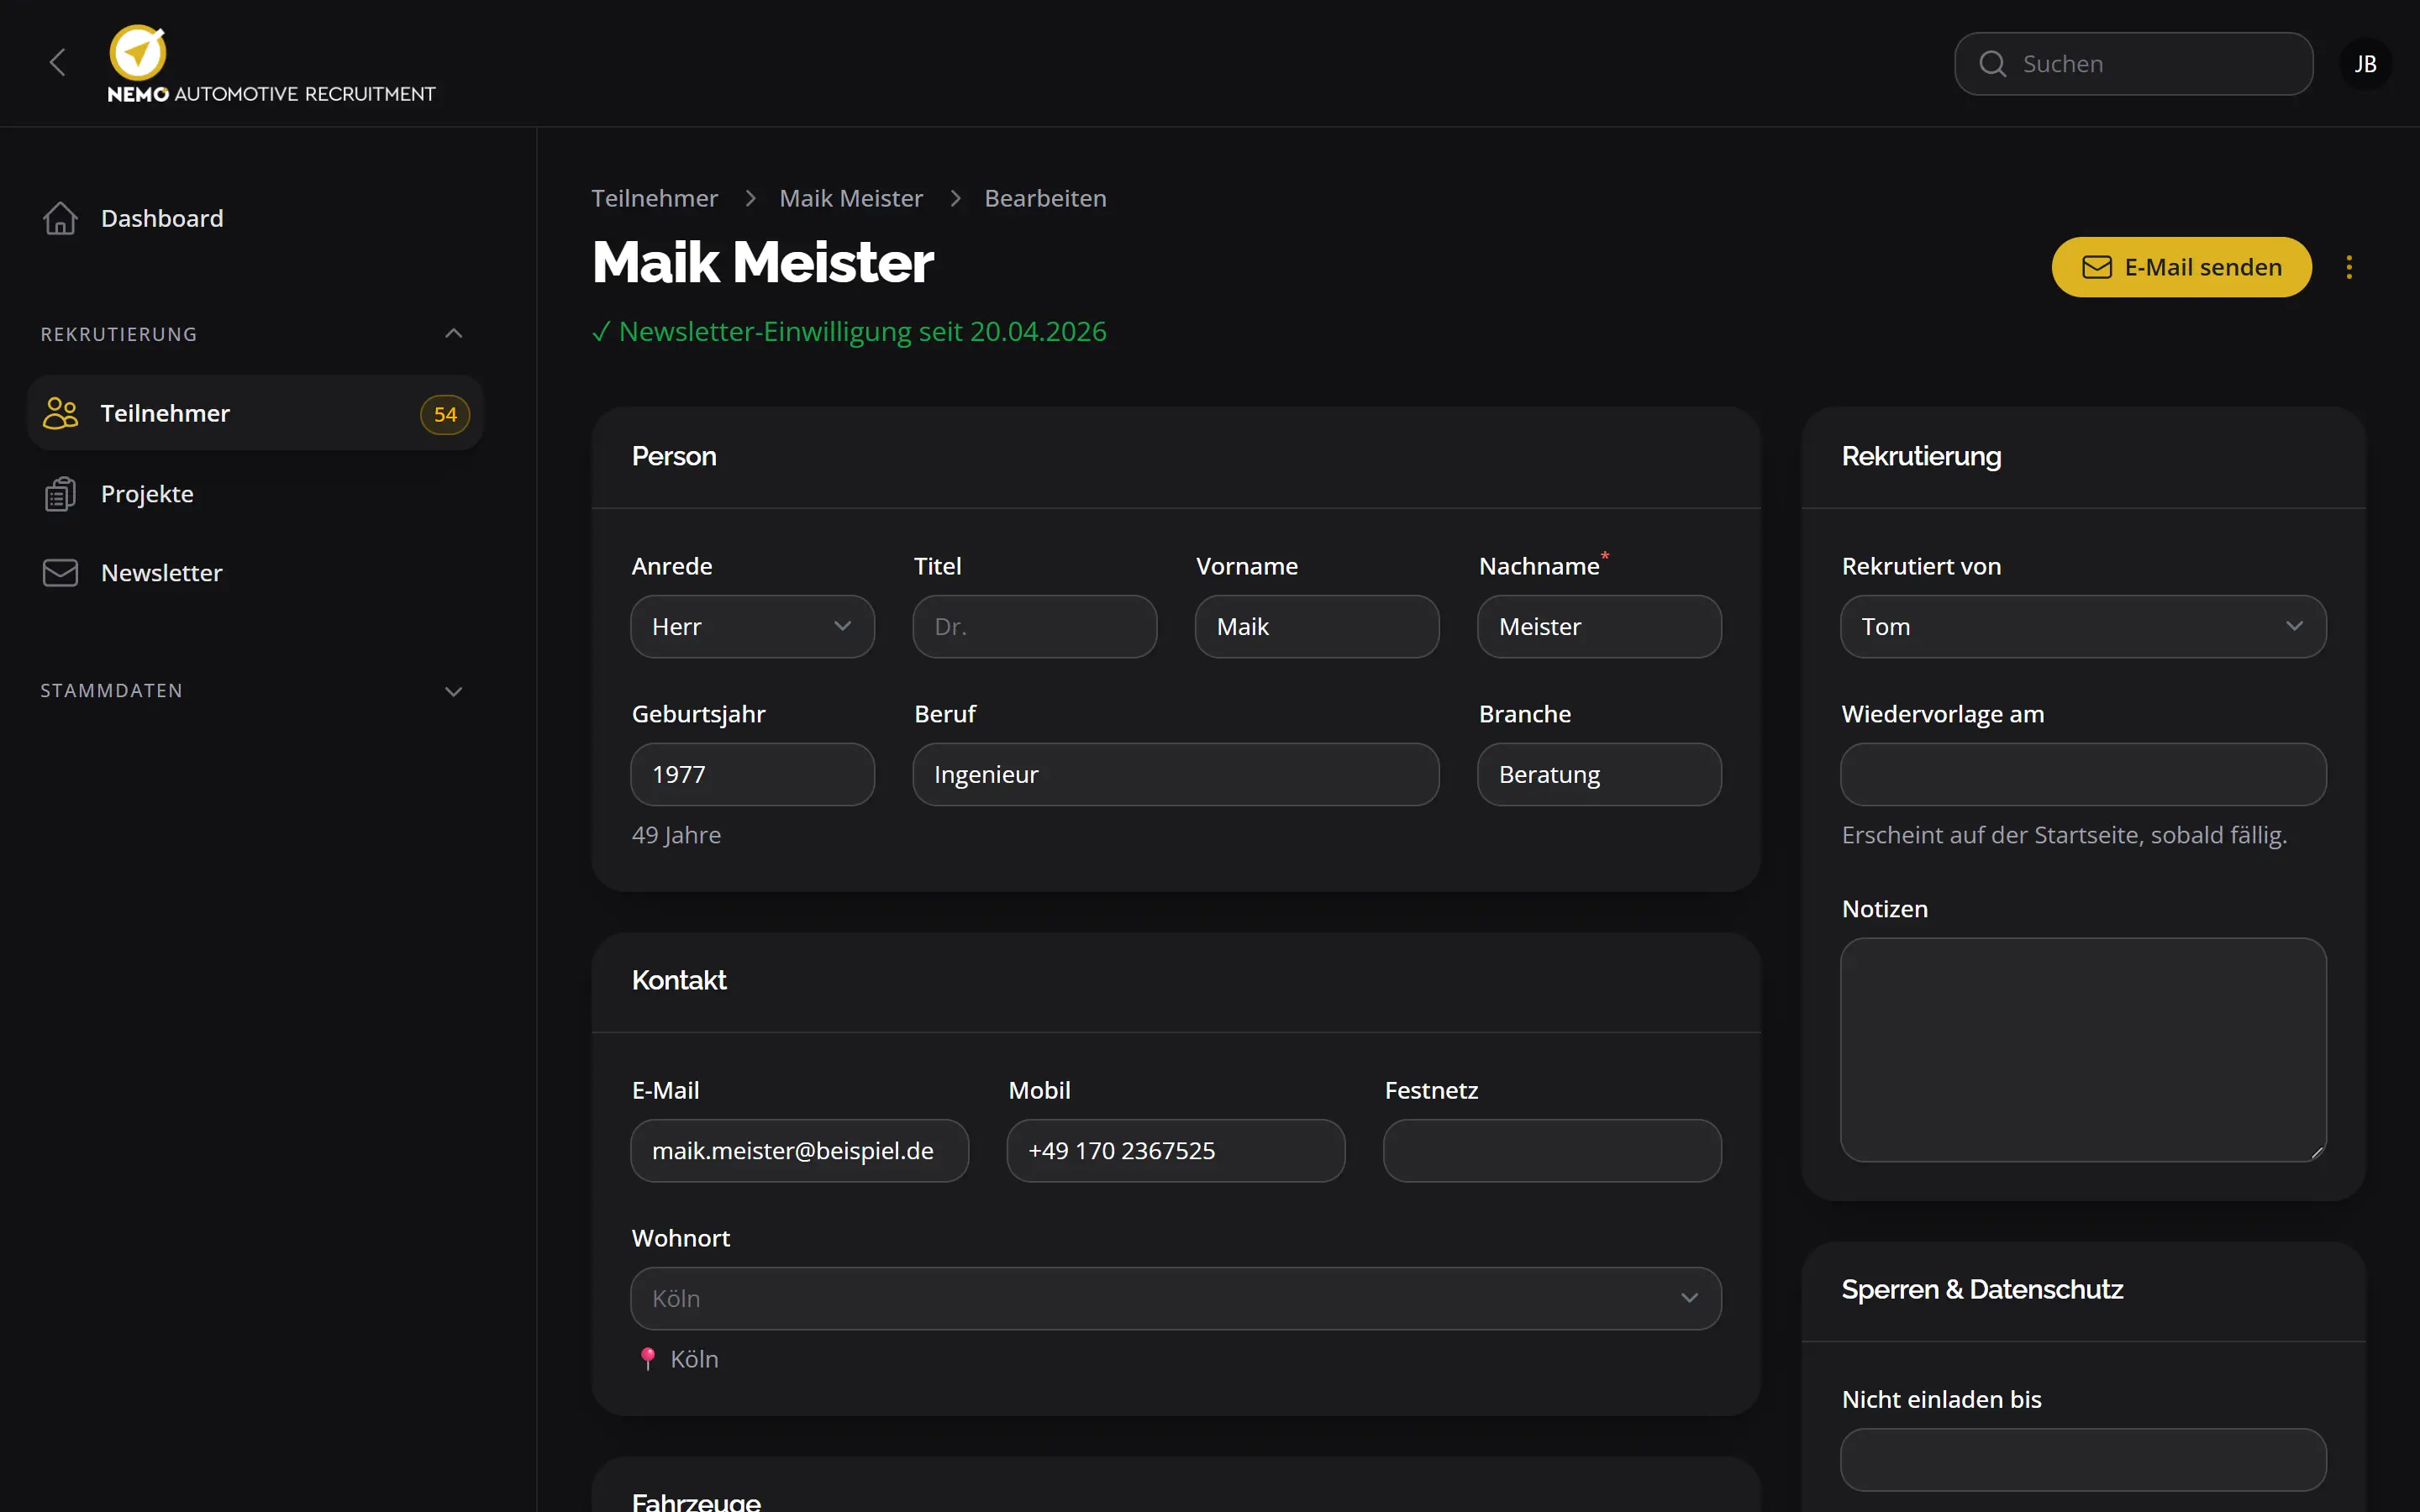The image size is (2420, 1512).
Task: Click the empty Festnetz field
Action: click(x=1552, y=1151)
